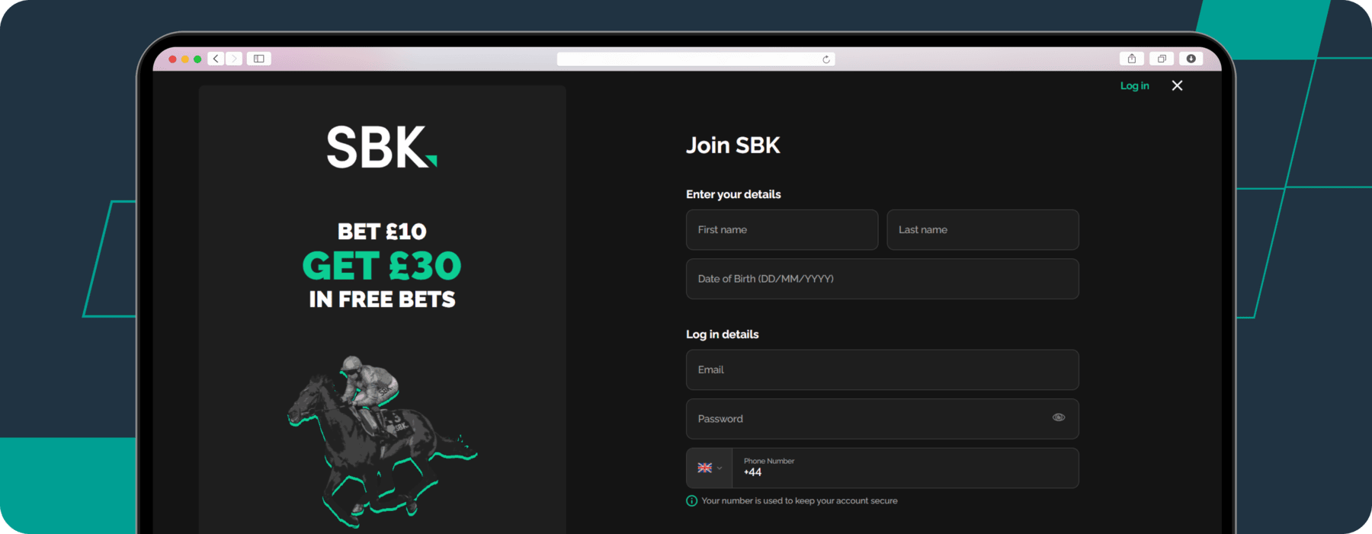The image size is (1372, 534).
Task: Reload the page with the refresh icon
Action: tap(826, 59)
